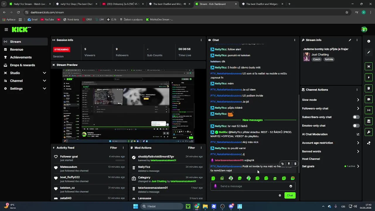Click the Just Chatting category thumbnail
This screenshot has height=211, width=375.
pyautogui.click(x=306, y=57)
